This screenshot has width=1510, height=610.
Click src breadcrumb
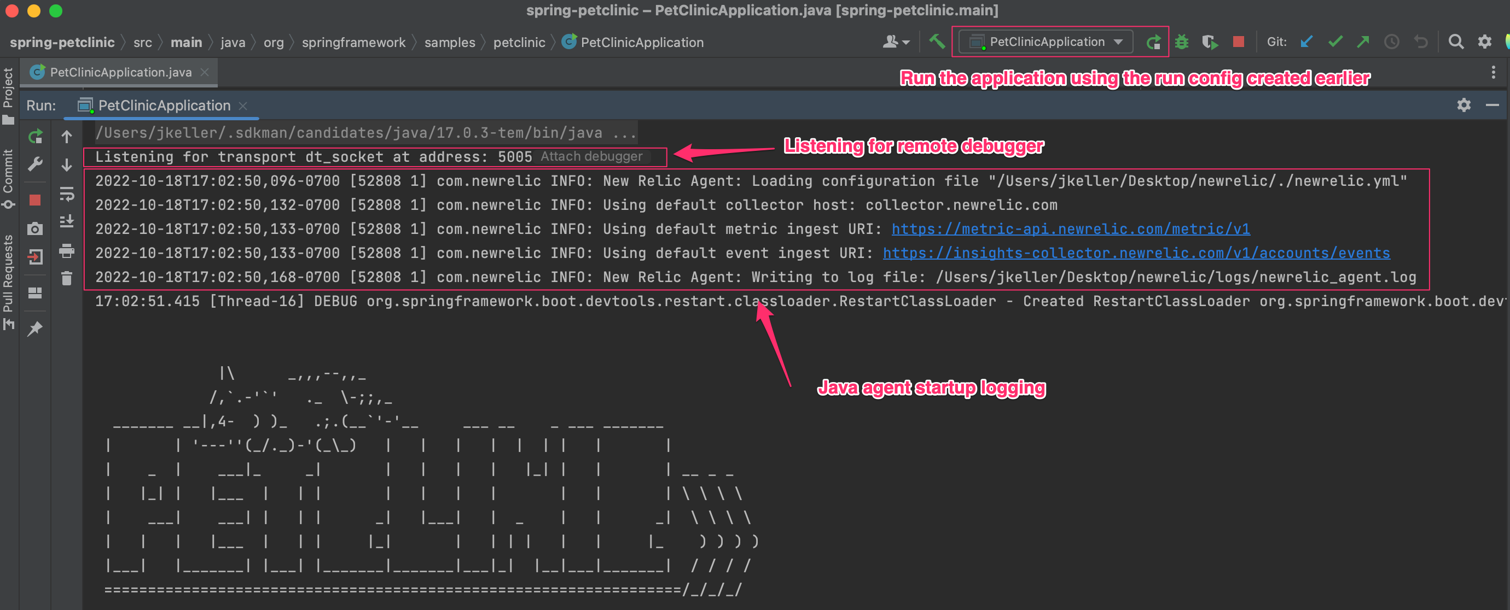[142, 42]
